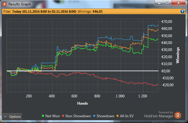Screen dimensions: 188x123
Task: Click the blue Showdown legend swatch
Action: click(94, 116)
